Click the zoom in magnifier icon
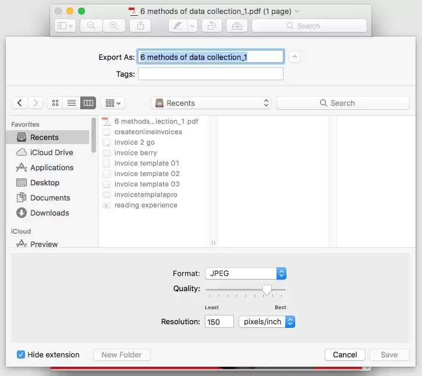 coord(114,26)
